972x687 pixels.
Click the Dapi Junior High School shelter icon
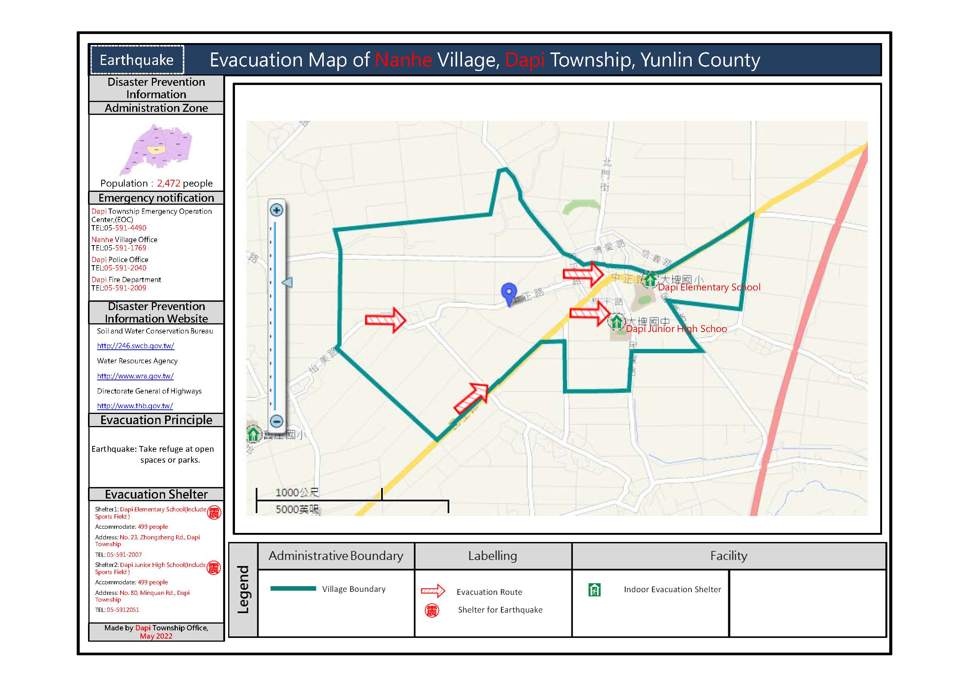point(617,321)
